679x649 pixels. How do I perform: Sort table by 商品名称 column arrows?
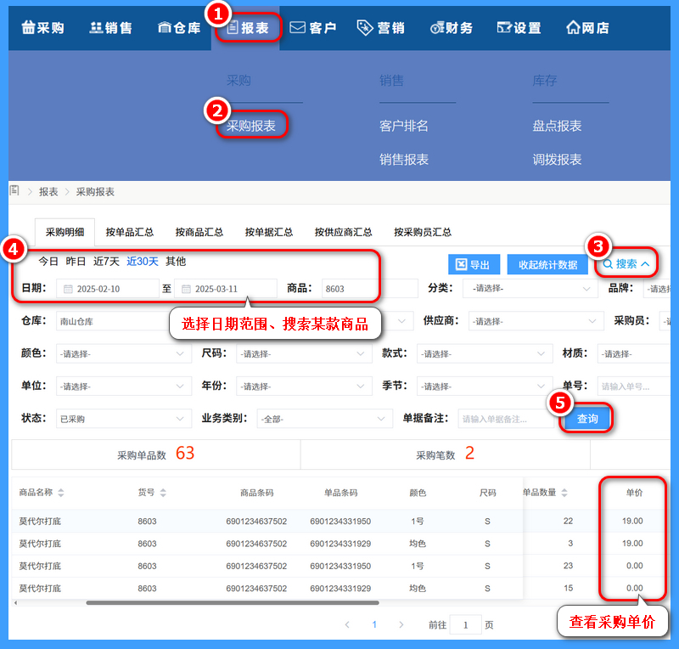pyautogui.click(x=60, y=493)
